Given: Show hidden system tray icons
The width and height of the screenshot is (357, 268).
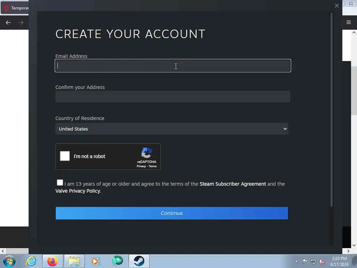Looking at the screenshot, I should pos(296,261).
